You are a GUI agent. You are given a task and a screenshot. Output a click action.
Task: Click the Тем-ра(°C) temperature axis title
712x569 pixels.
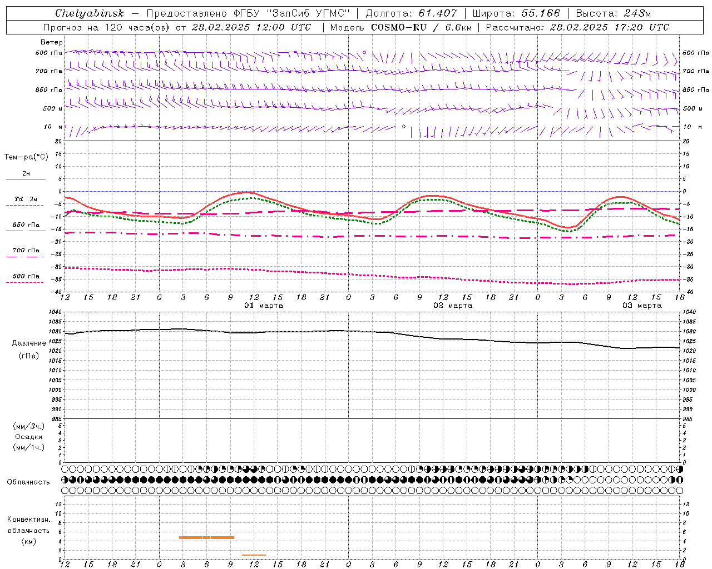[x=26, y=157]
